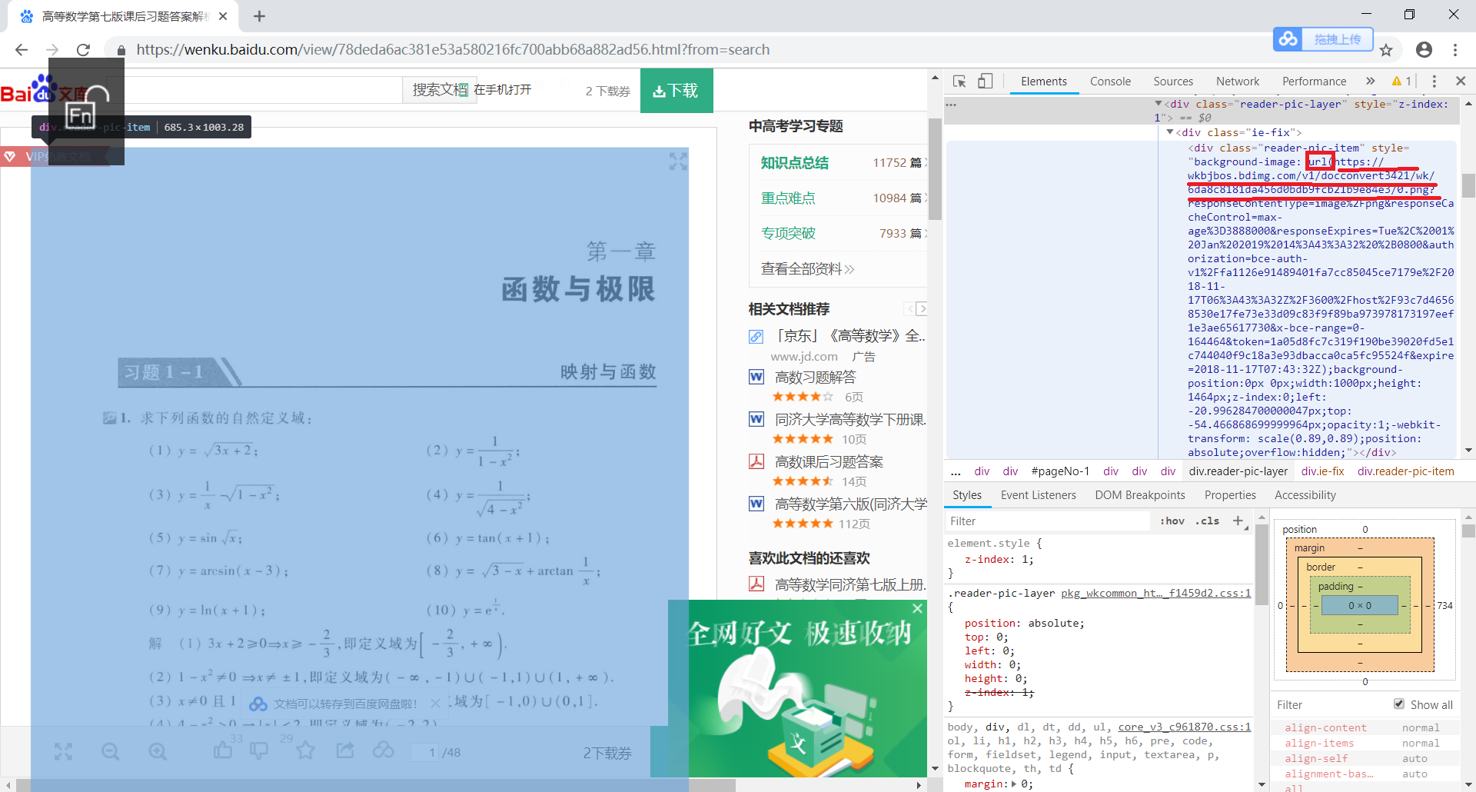Open 高数习题解答 related document
This screenshot has height=792, width=1476.
(815, 377)
